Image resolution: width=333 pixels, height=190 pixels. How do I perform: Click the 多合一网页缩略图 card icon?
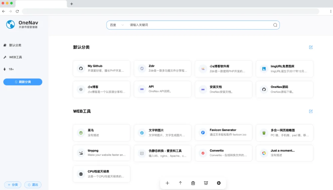click(264, 133)
